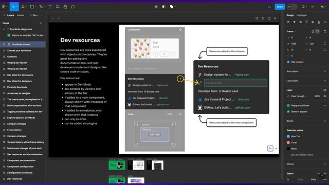Open the help question mark button
329x185 pixels.
[x=322, y=176]
